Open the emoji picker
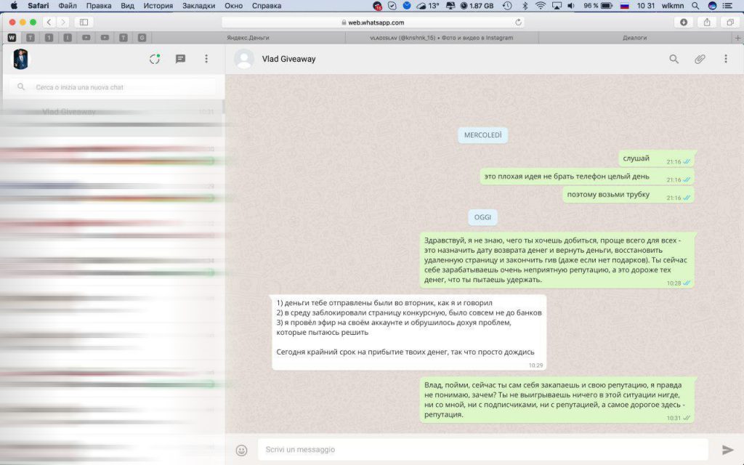744x465 pixels. [242, 450]
